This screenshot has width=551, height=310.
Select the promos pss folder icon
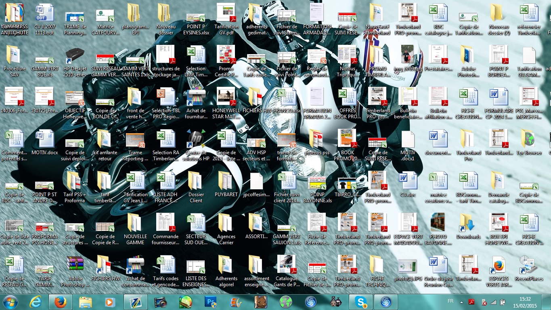coord(317,139)
